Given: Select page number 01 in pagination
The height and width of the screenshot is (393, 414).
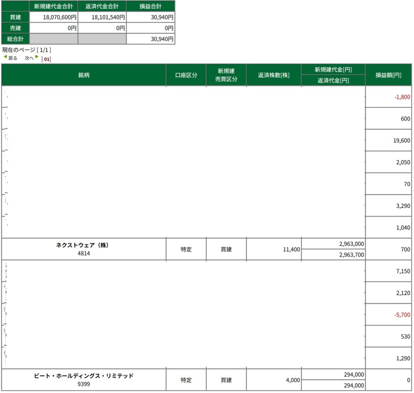Looking at the screenshot, I should click(x=47, y=59).
